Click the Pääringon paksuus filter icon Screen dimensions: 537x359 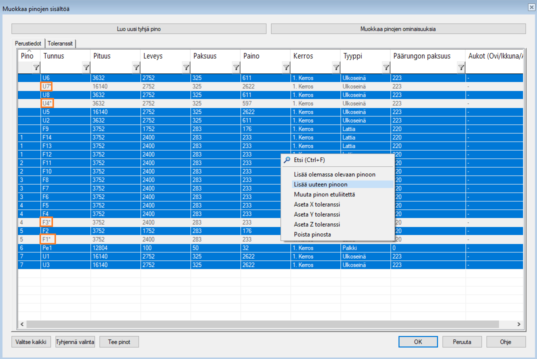point(461,67)
